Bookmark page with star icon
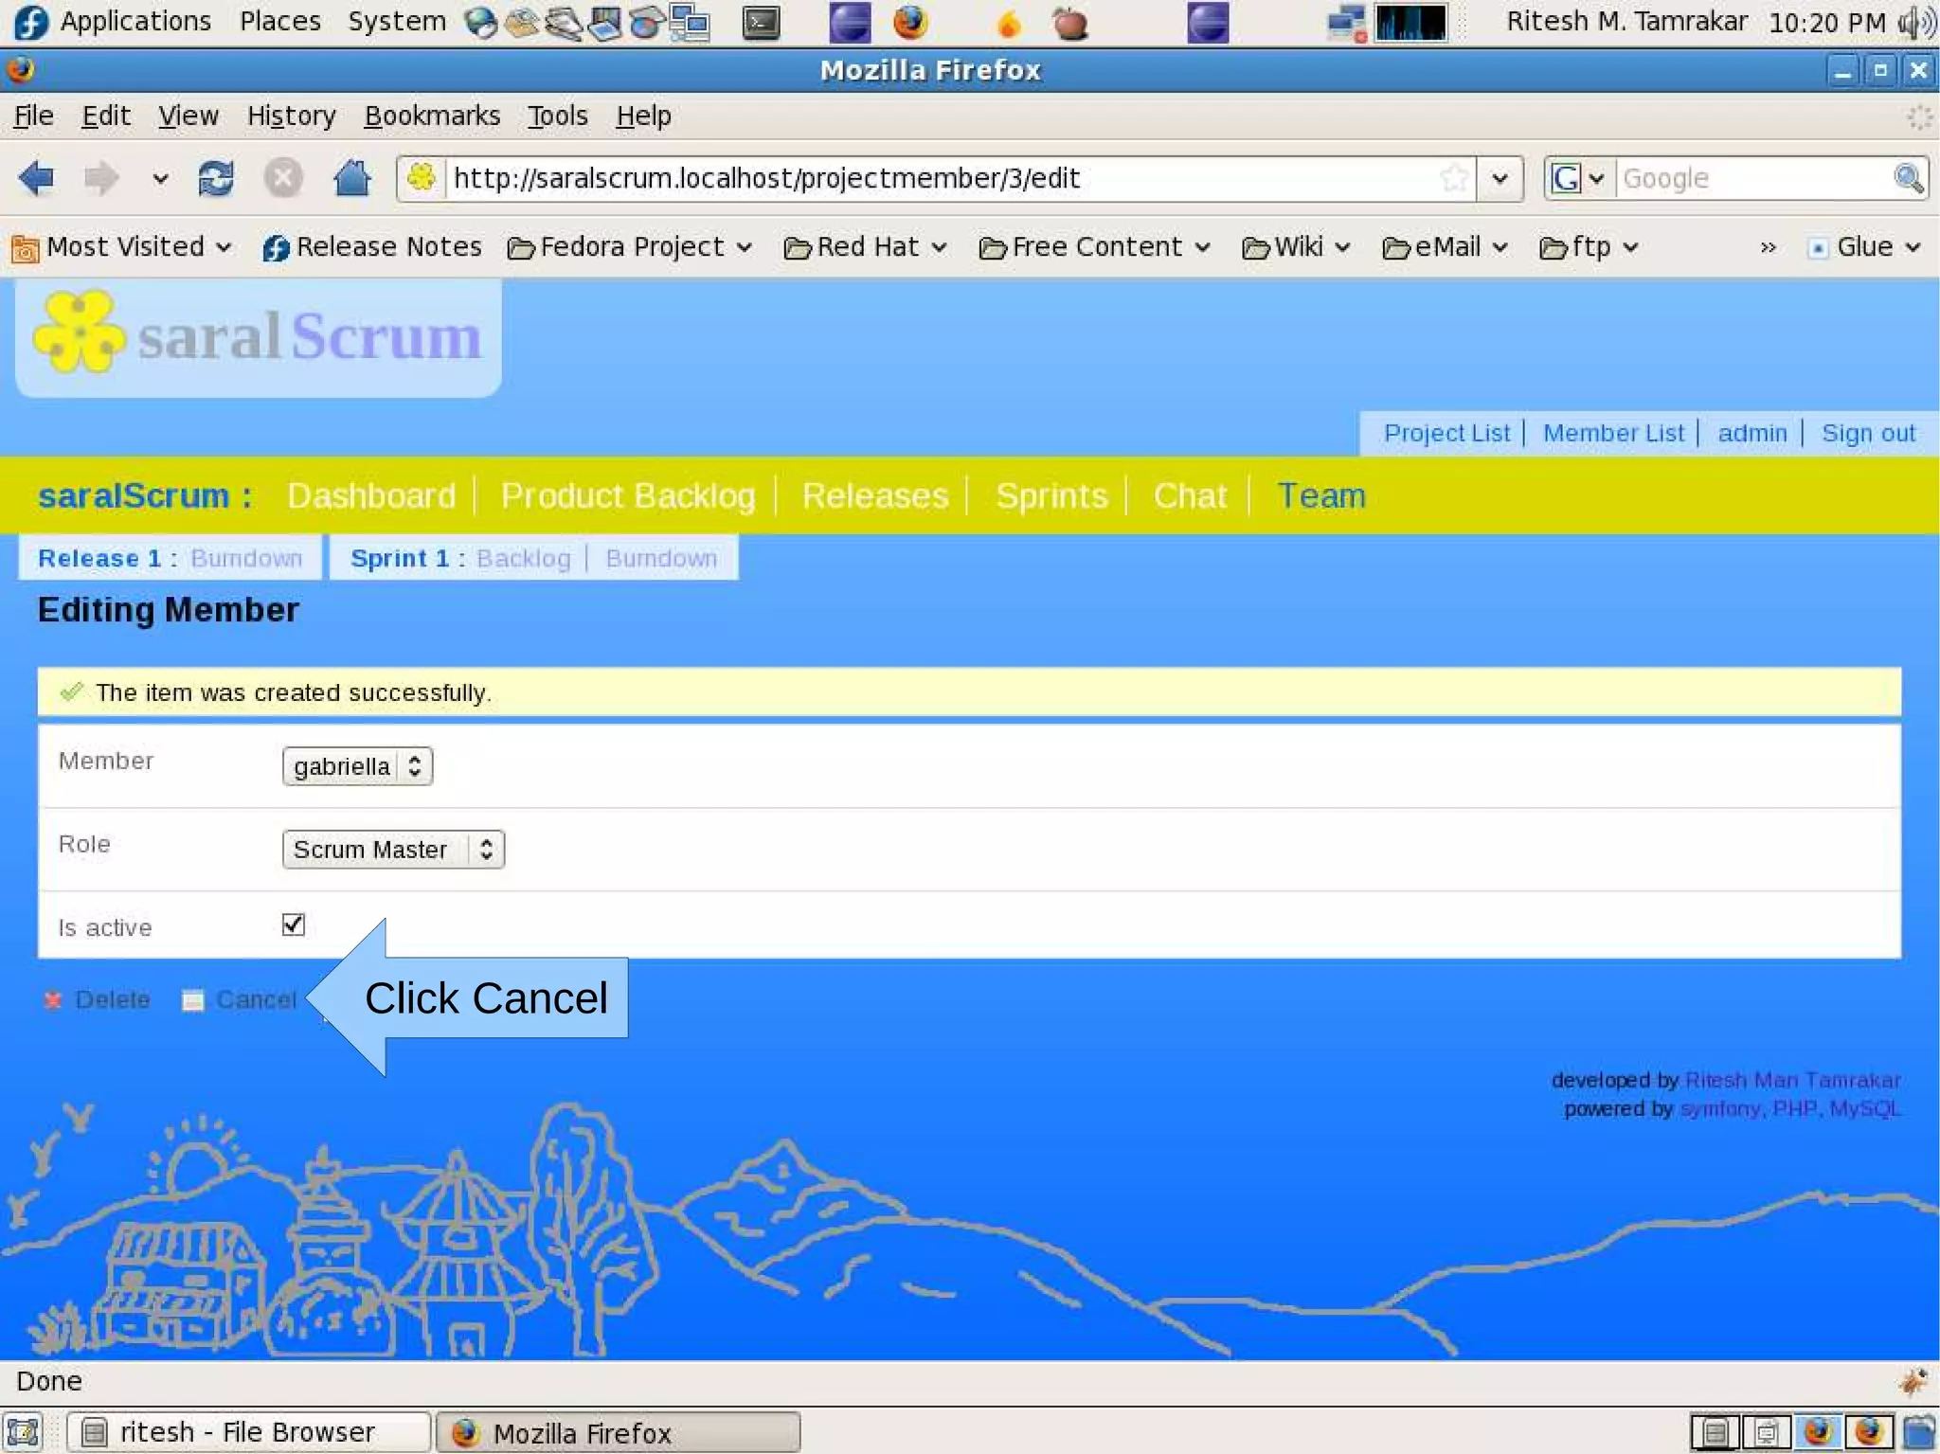The image size is (1940, 1454). pyautogui.click(x=1455, y=177)
